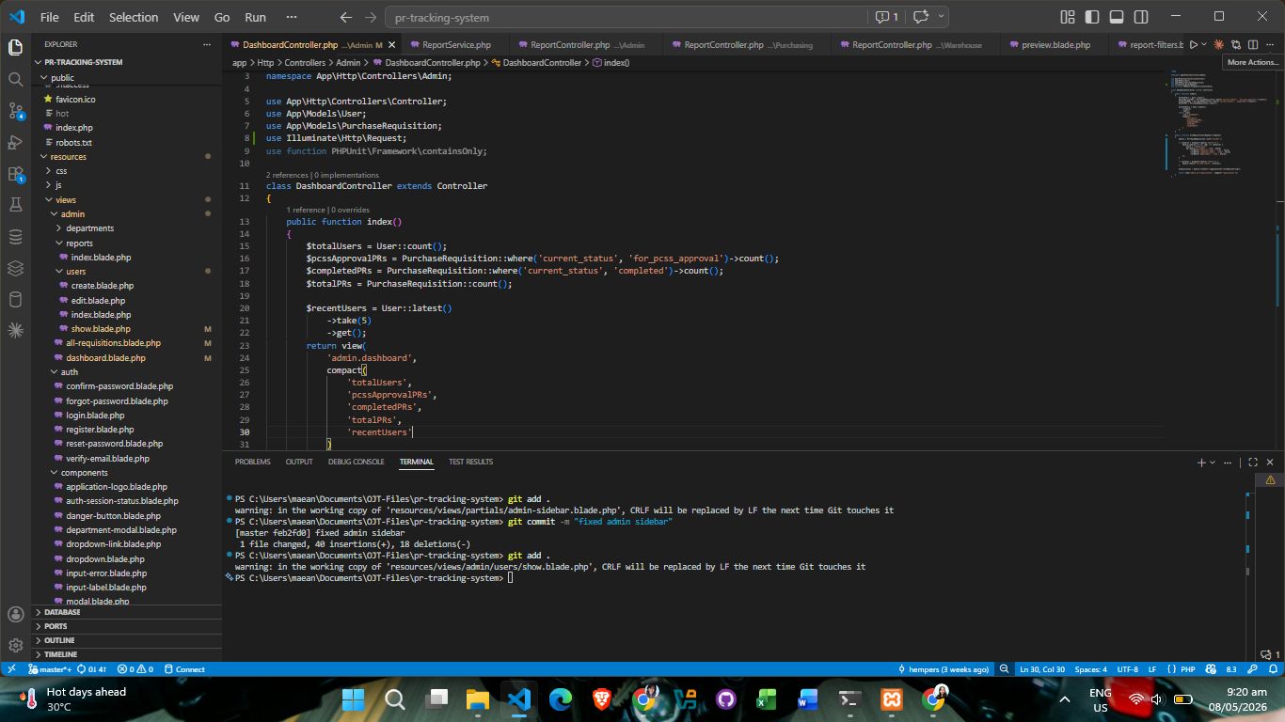Toggle the bottom panel layout button
This screenshot has width=1285, height=722.
point(1116,17)
